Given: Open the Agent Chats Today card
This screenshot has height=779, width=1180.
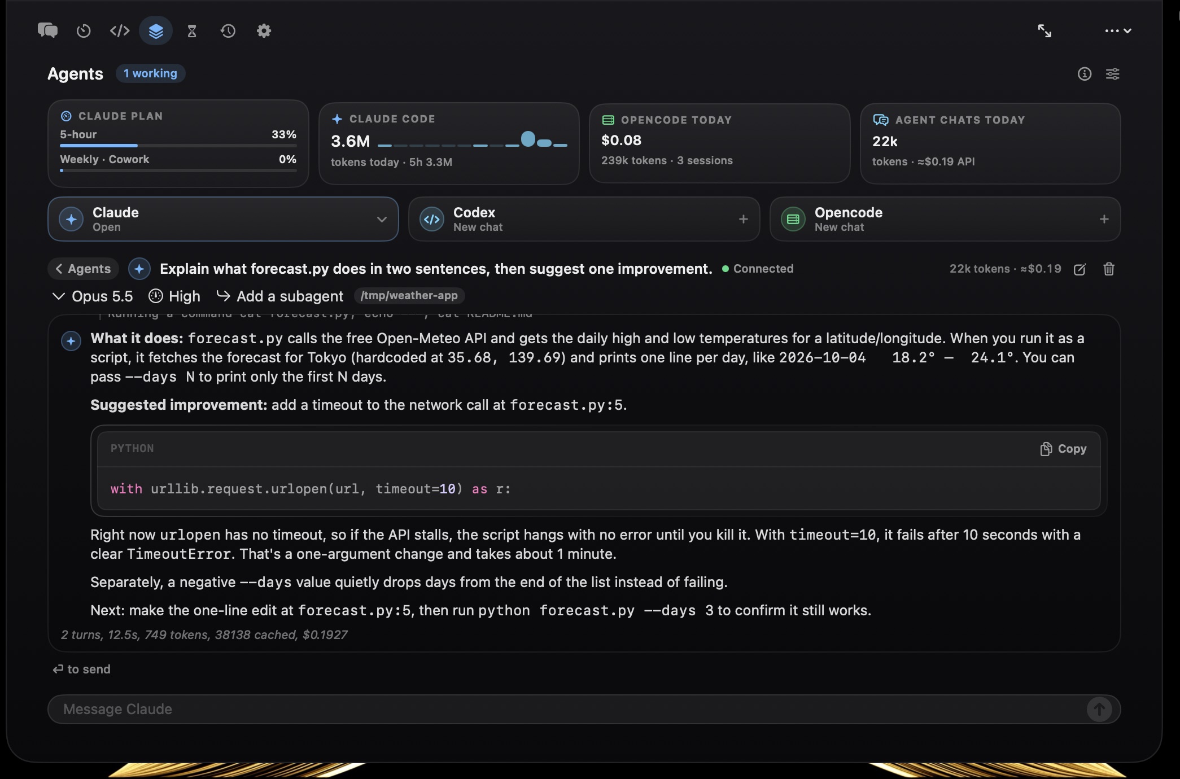Looking at the screenshot, I should [x=990, y=143].
